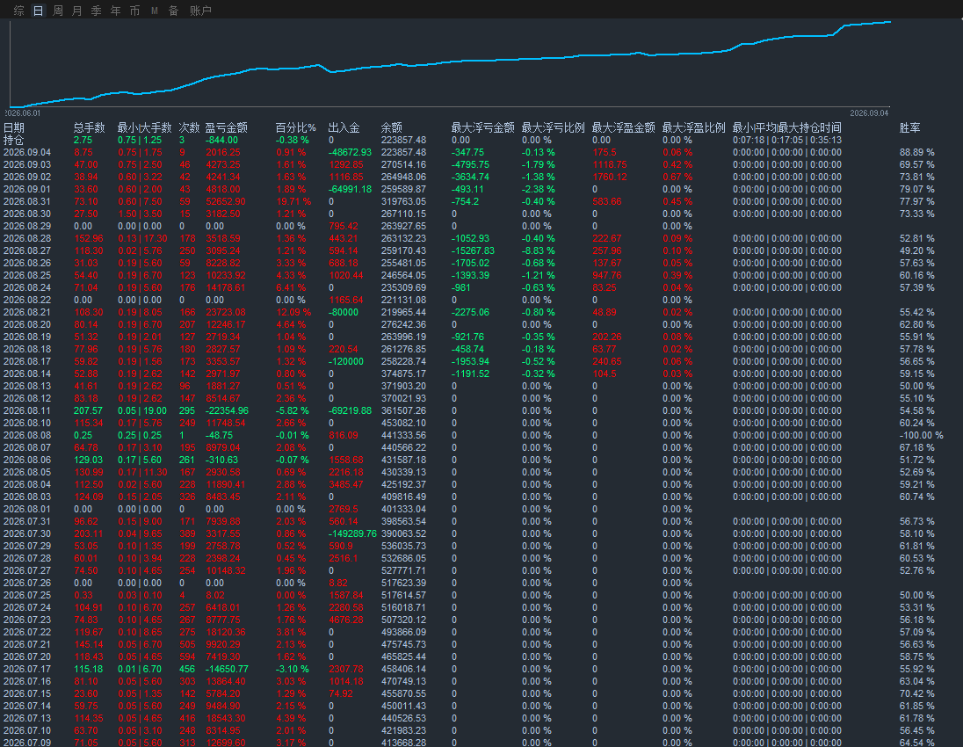Viewport: 963px width, 747px height.
Task: Click the 4676.28 deposit cell
Action: (x=346, y=620)
